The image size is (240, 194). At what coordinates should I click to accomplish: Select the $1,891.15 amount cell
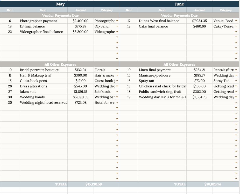pyautogui.click(x=81, y=92)
